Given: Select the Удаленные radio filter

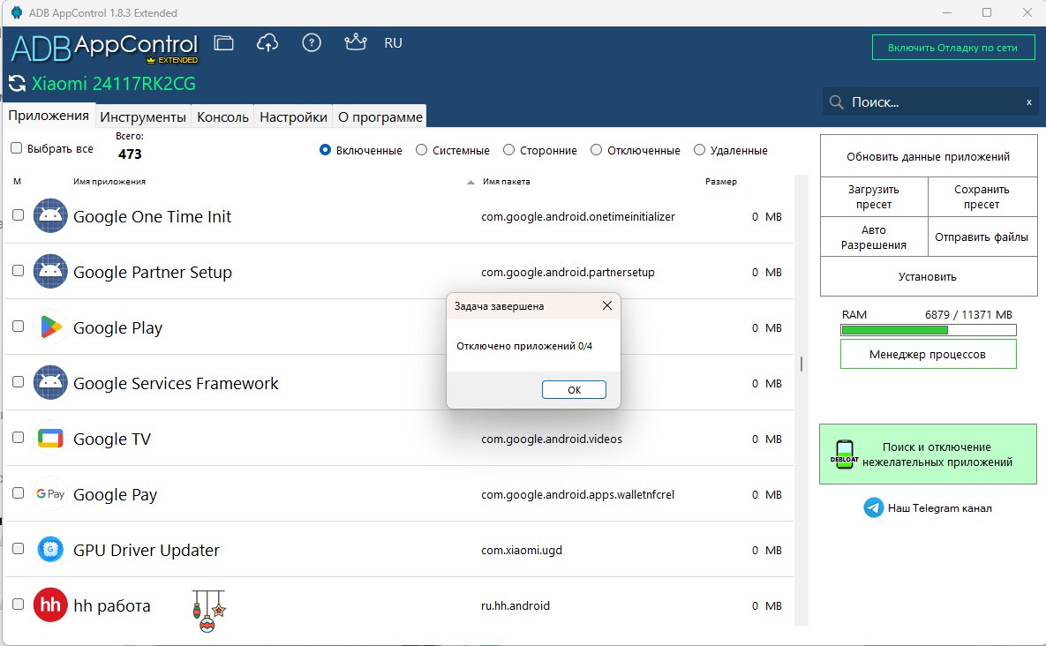Looking at the screenshot, I should pos(699,150).
